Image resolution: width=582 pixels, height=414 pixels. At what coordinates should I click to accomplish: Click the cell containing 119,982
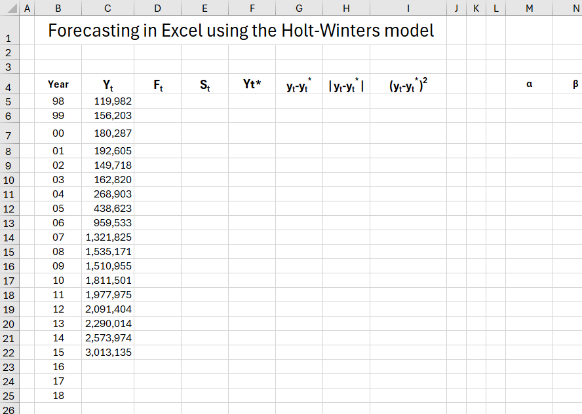[x=107, y=101]
